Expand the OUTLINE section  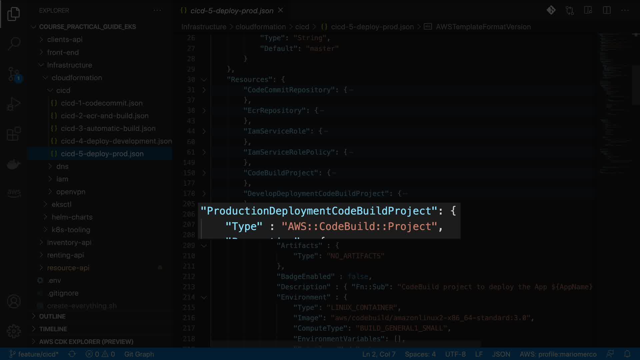tap(52, 316)
